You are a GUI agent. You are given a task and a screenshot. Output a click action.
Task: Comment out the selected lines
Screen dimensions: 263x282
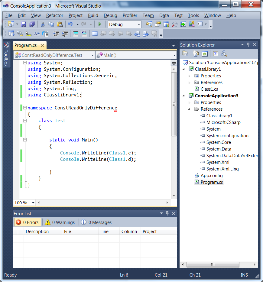click(76, 34)
